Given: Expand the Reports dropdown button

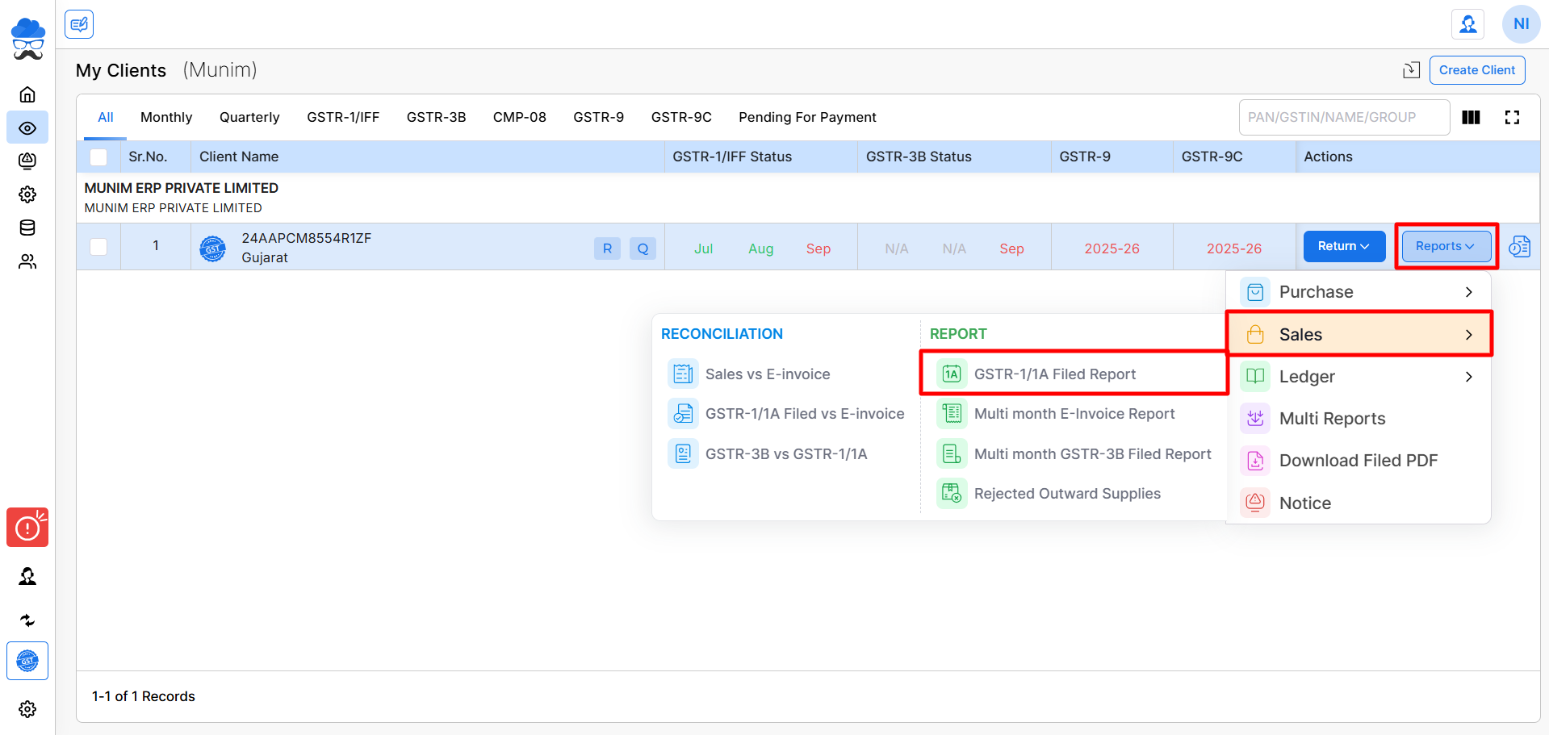Looking at the screenshot, I should point(1446,246).
